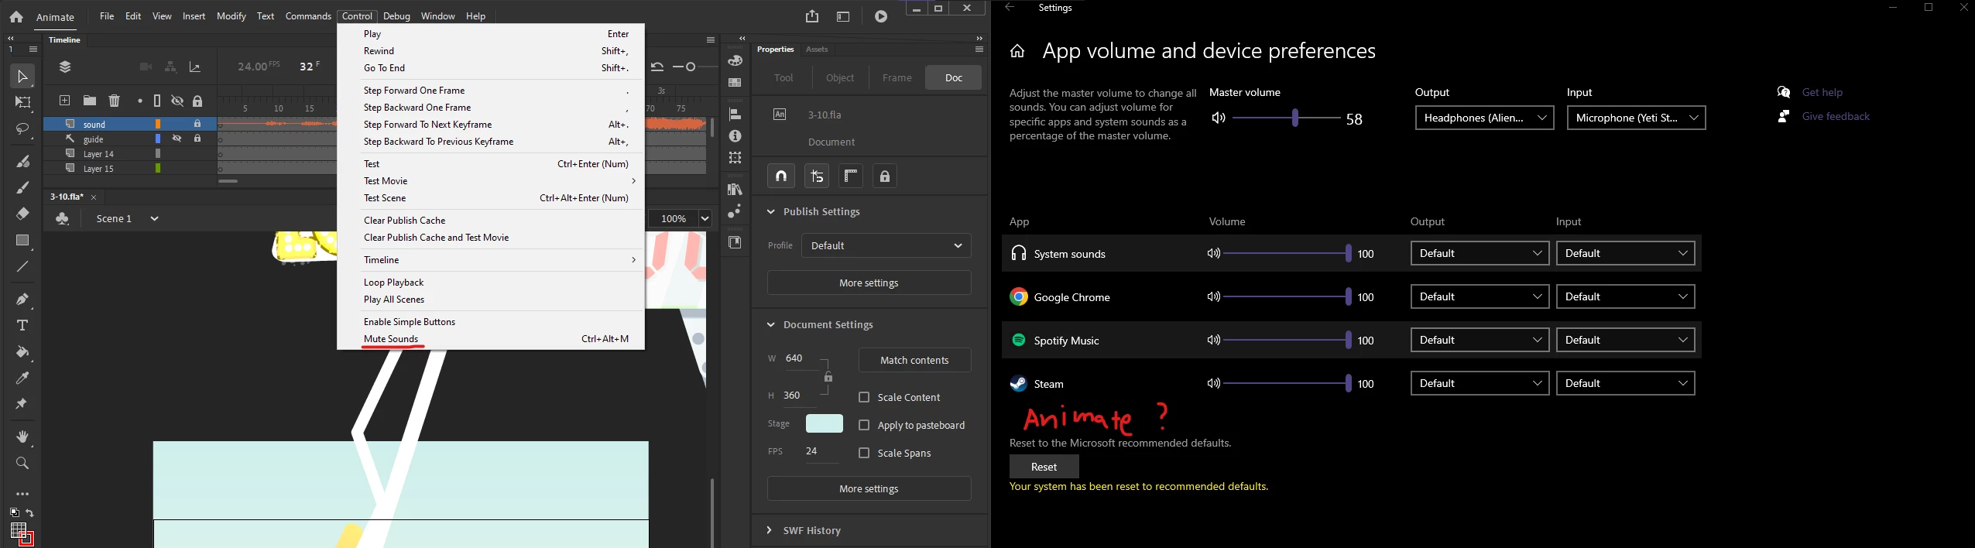Select the Text tool

(x=22, y=325)
